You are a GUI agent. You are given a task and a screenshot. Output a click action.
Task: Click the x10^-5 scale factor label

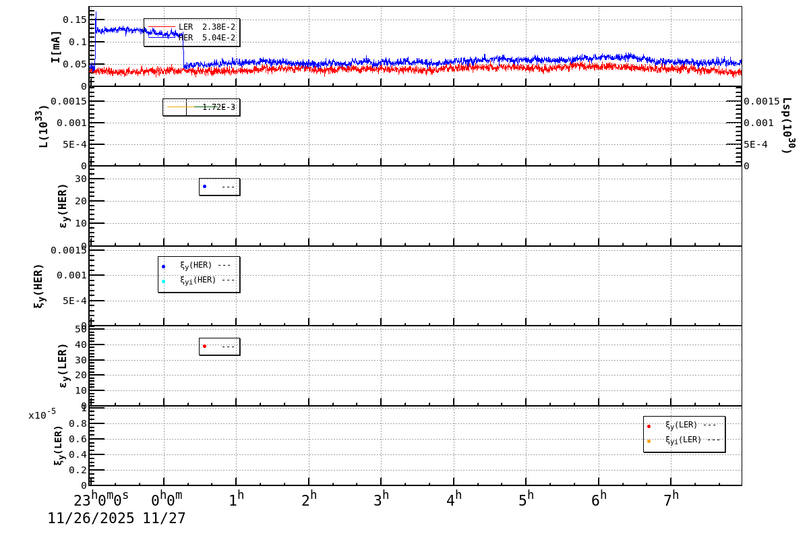pos(42,414)
